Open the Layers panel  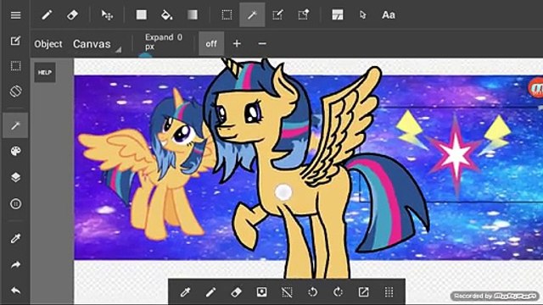point(15,177)
